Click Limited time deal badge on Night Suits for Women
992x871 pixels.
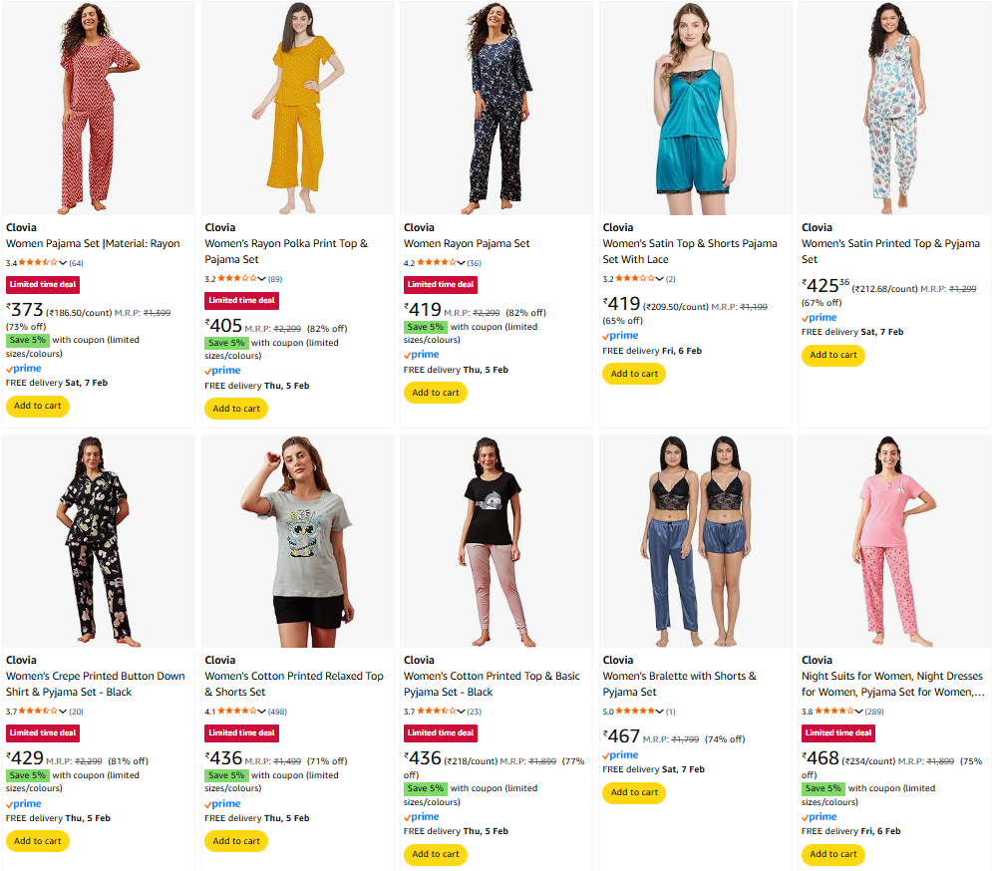[x=838, y=732]
